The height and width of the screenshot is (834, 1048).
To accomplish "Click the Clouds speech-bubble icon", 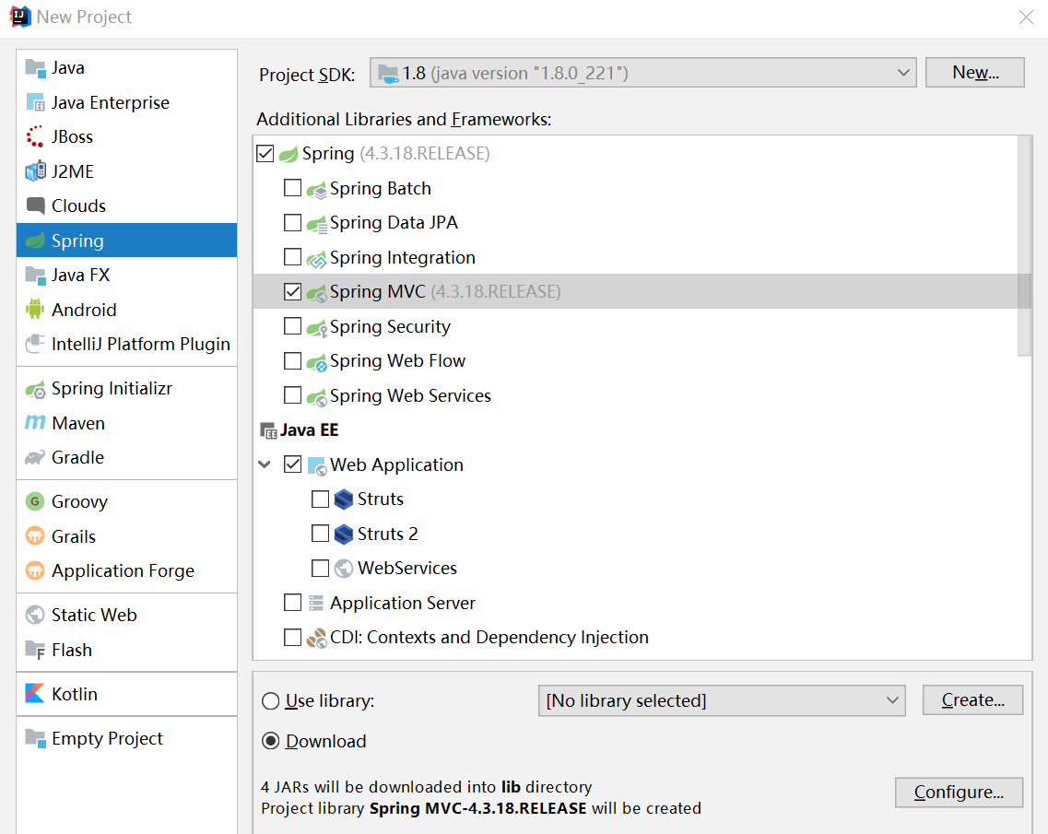I will (x=35, y=206).
